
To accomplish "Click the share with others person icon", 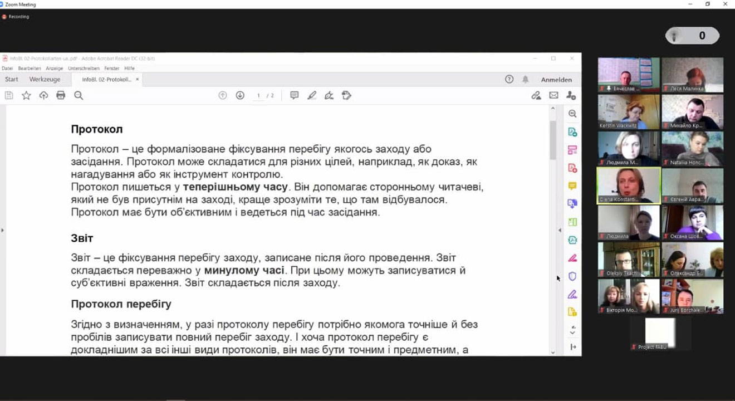I will (571, 95).
